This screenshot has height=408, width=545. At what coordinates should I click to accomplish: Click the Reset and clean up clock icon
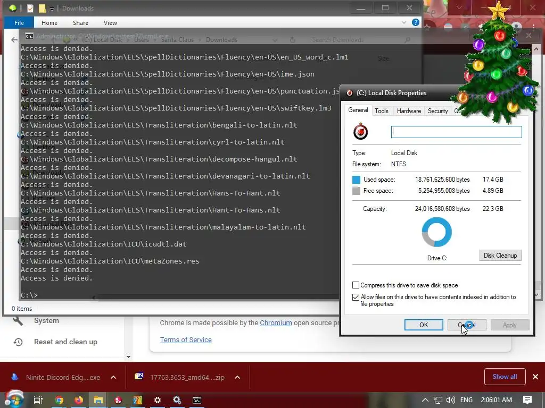coord(18,342)
